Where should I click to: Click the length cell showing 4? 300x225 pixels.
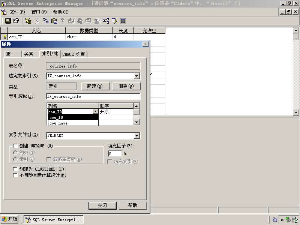pyautogui.click(x=123, y=37)
